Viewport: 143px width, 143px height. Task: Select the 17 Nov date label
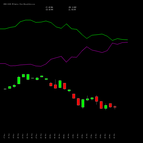pyautogui.click(x=4, y=136)
